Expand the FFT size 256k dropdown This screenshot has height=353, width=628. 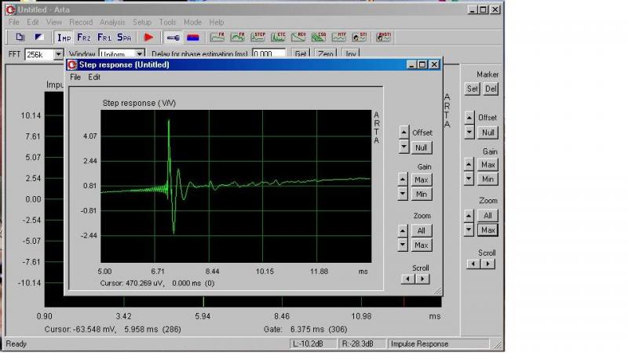point(58,54)
